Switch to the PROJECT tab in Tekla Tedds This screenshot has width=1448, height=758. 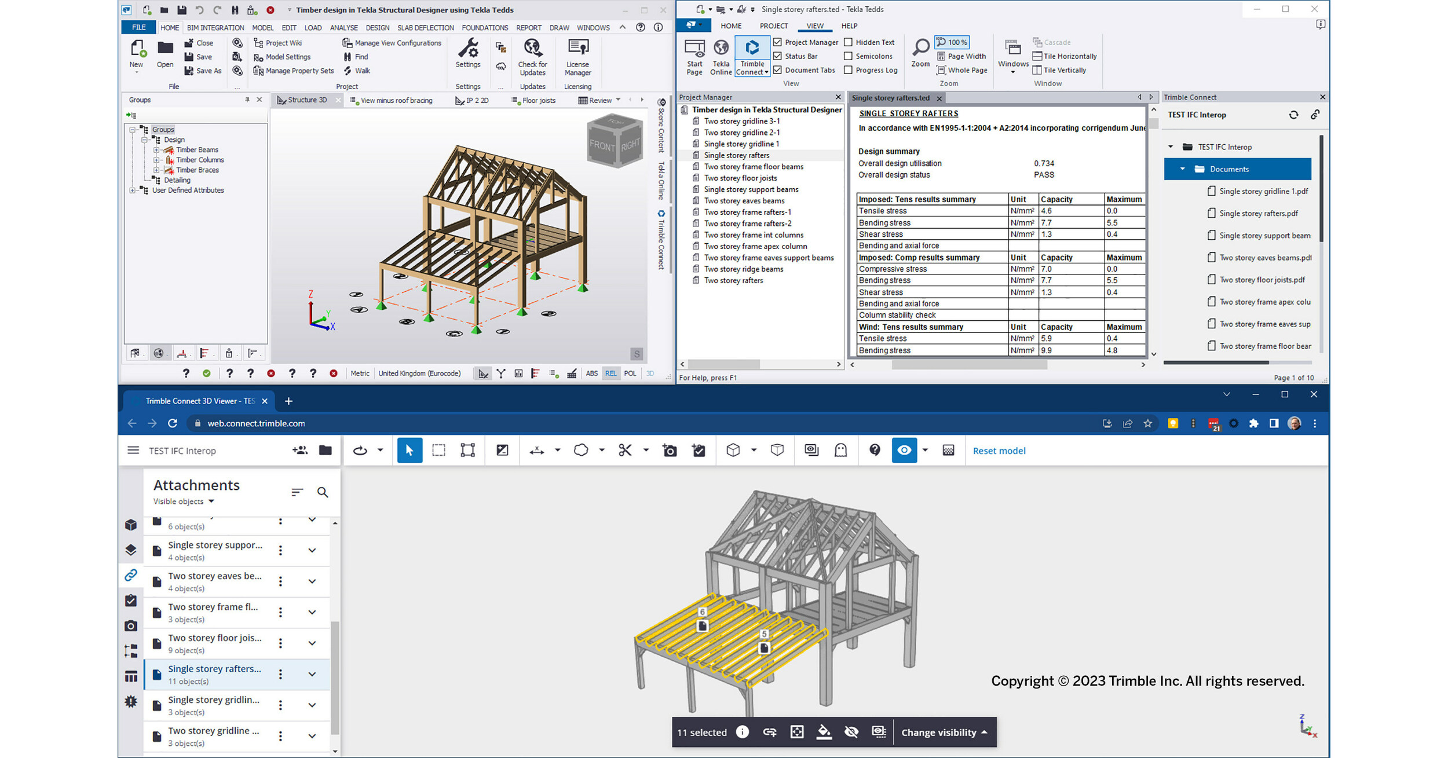[774, 26]
